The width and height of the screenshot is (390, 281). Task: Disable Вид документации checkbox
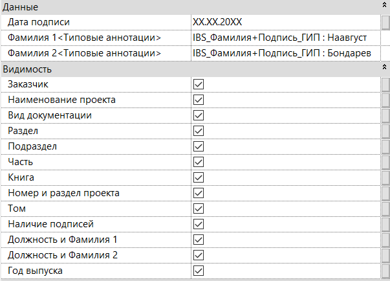pyautogui.click(x=199, y=115)
